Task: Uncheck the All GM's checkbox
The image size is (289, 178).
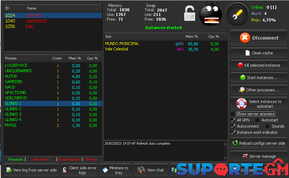Action: click(233, 120)
